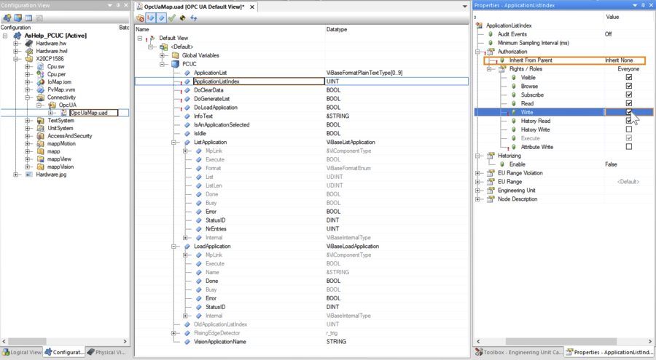Screen dimensions: 656x360
Task: Switch to the Toolbox - Engineering Unit tab
Action: (519, 352)
